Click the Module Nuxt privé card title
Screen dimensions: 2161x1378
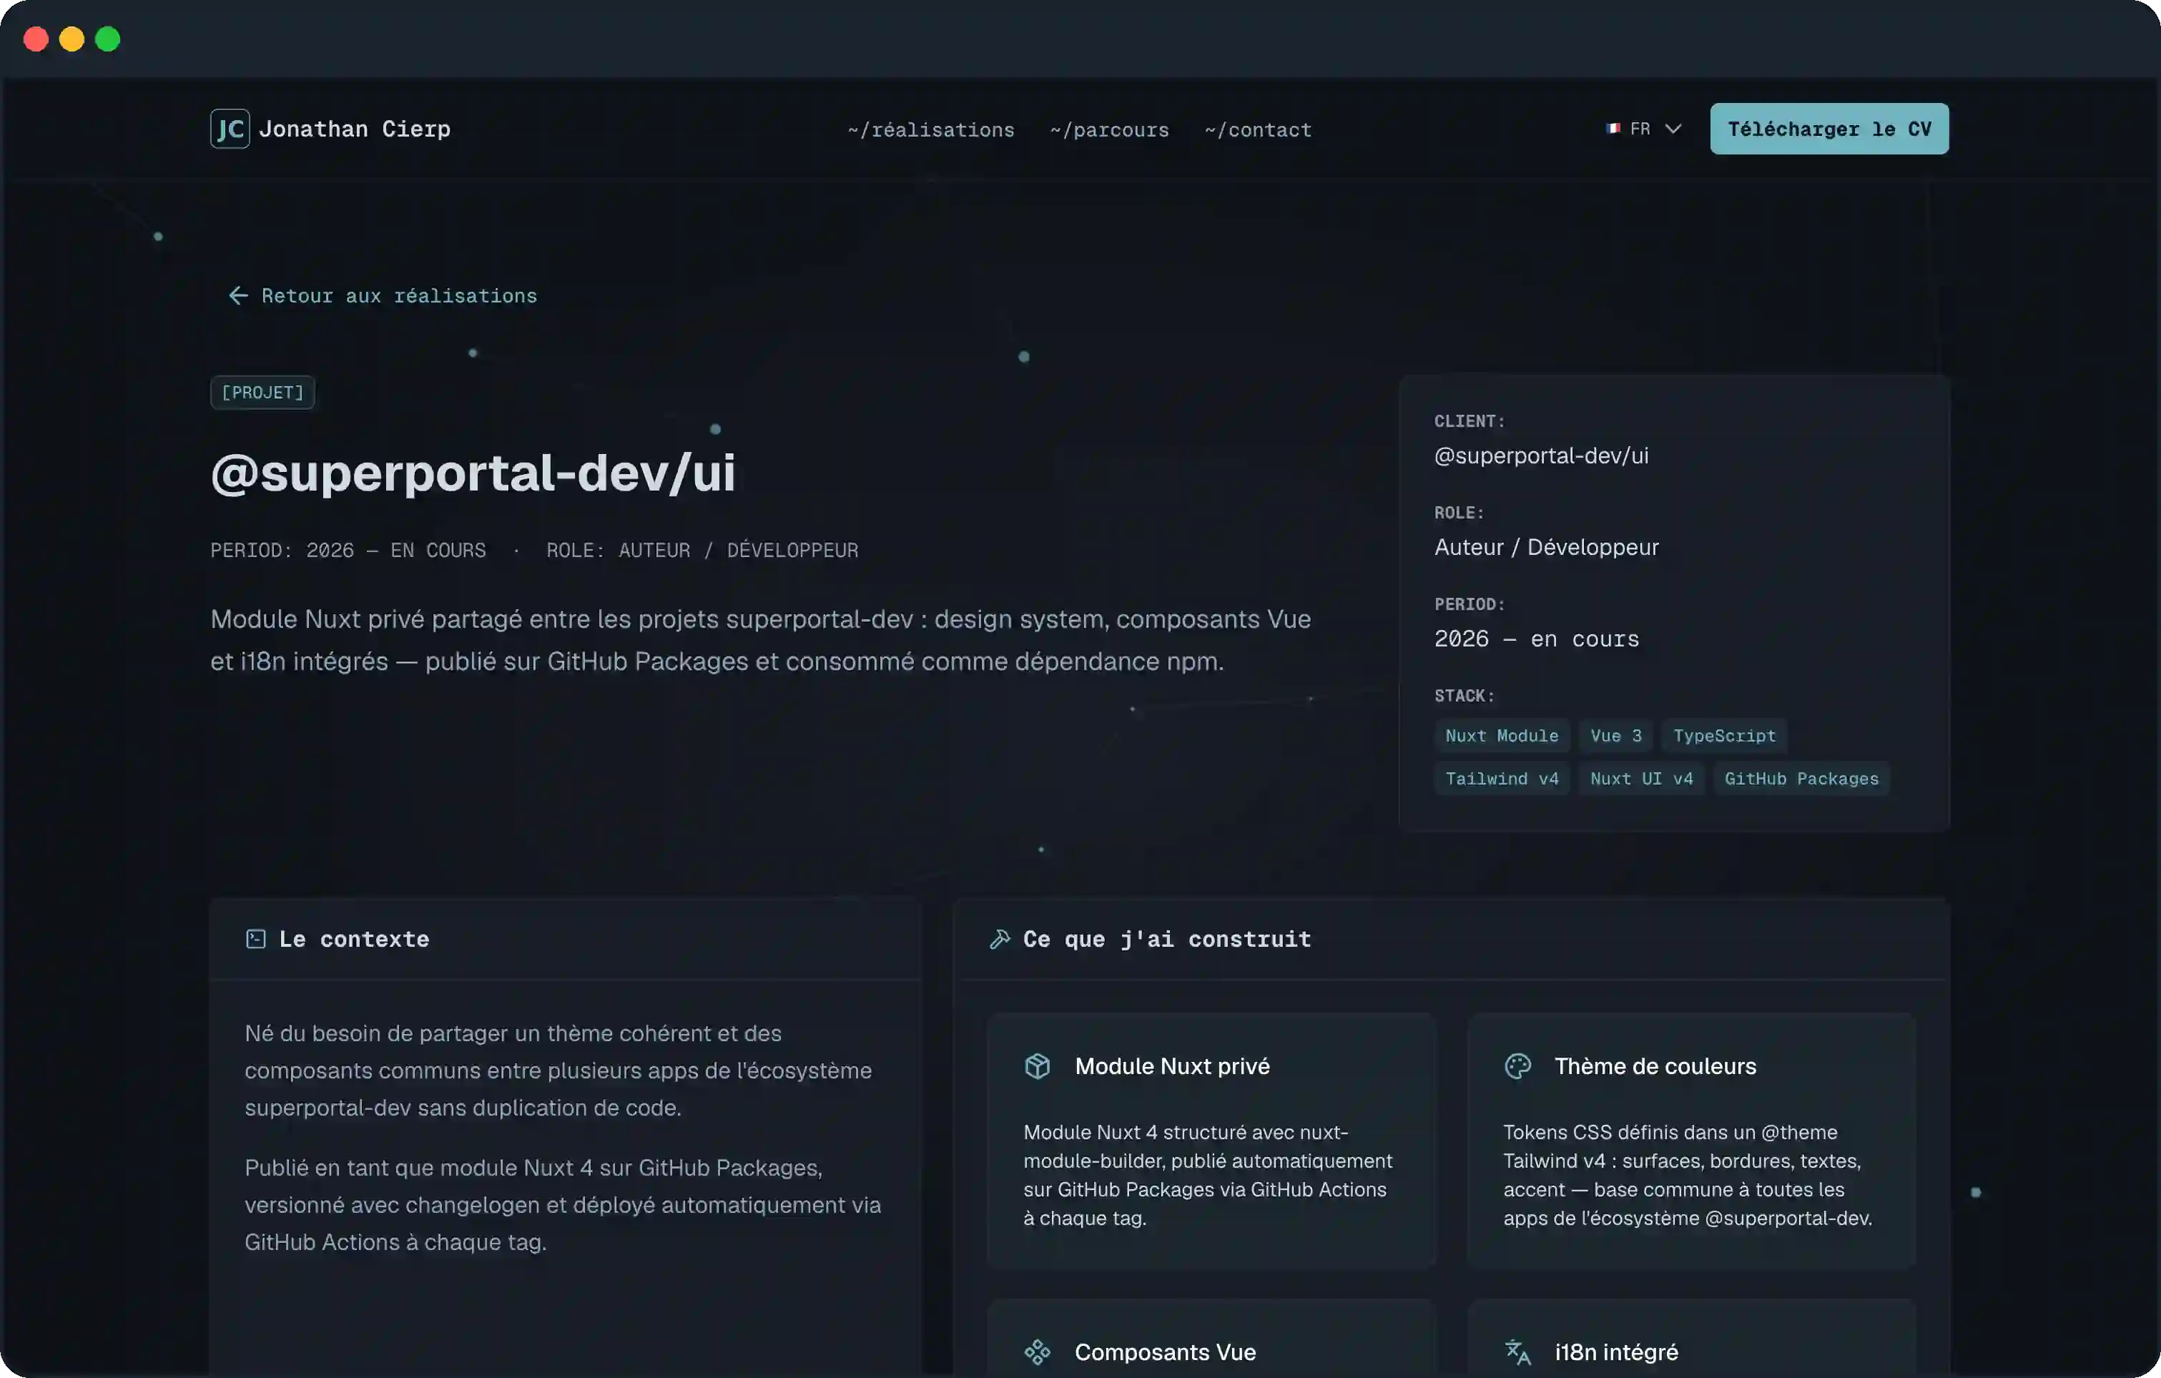click(x=1172, y=1066)
